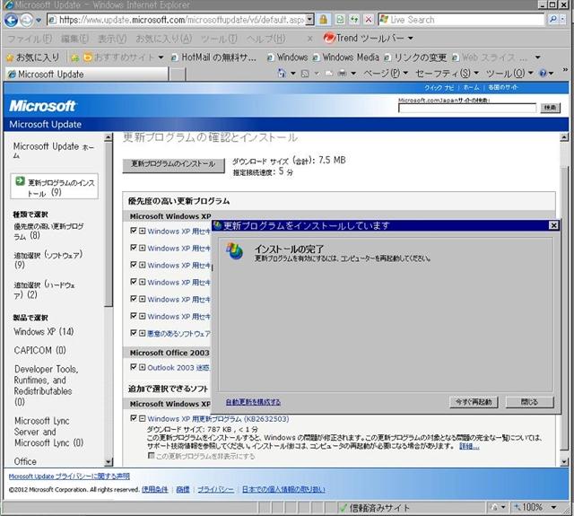This screenshot has height=516, width=574.
Task: Click the 検索 button beside the search field
Action: pos(550,108)
